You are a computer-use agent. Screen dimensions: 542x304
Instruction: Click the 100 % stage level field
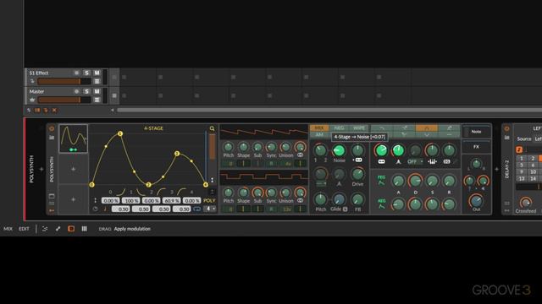[x=130, y=201]
